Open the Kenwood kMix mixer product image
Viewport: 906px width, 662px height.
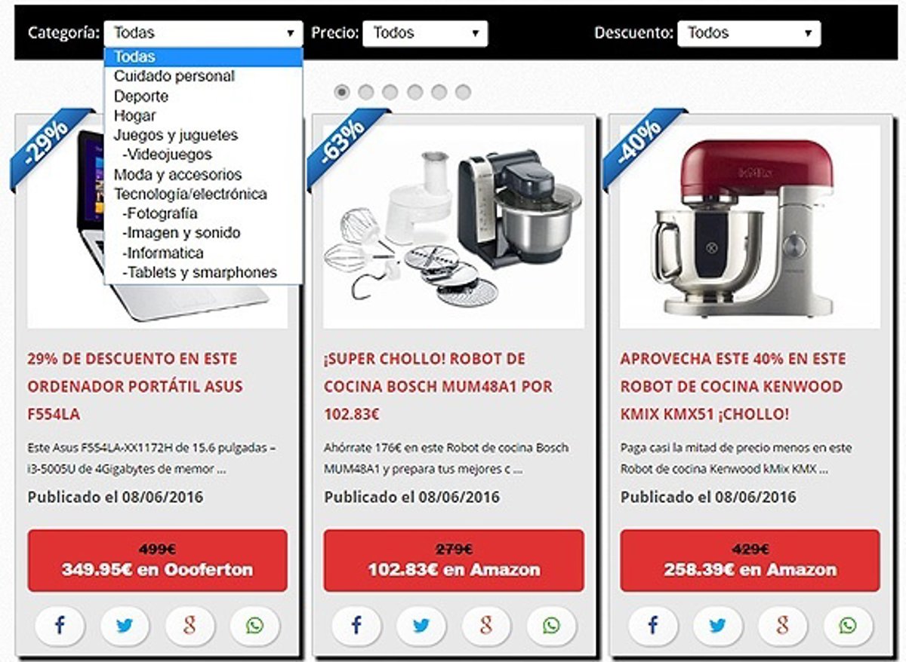(750, 226)
